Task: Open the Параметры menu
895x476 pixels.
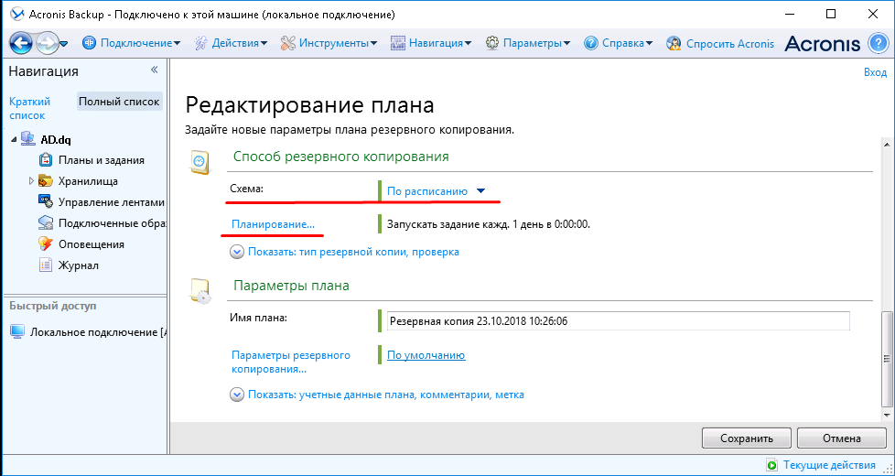Action: (x=536, y=43)
